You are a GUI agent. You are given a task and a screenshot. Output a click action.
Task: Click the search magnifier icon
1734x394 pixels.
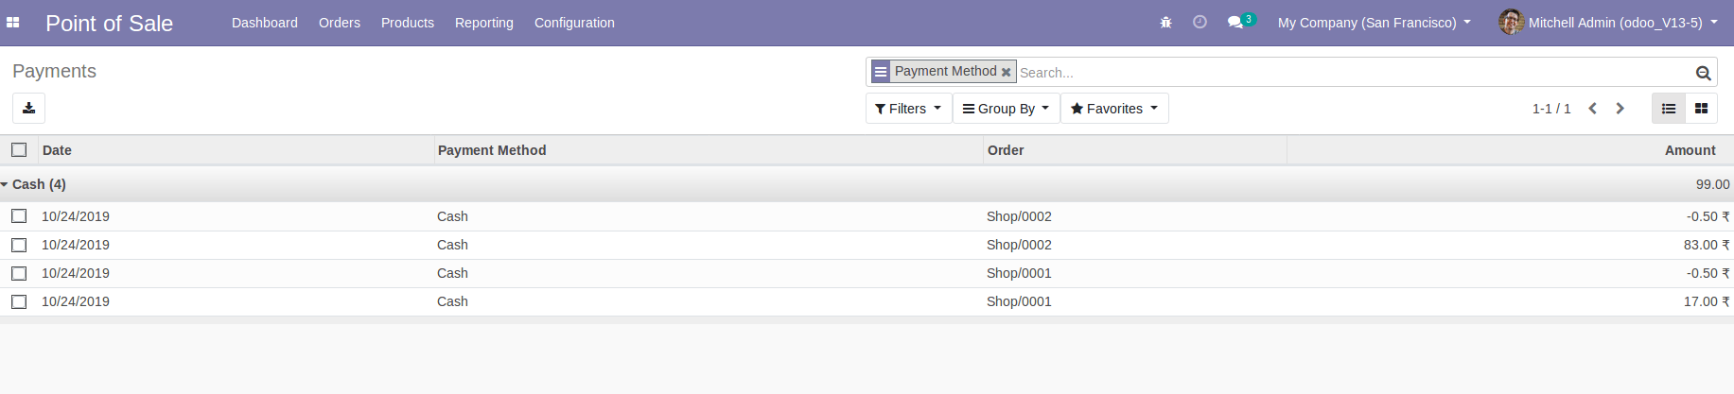[x=1703, y=73]
